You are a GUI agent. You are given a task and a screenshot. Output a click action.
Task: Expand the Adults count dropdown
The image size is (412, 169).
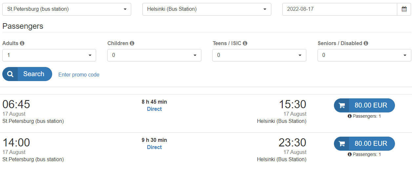click(x=49, y=55)
